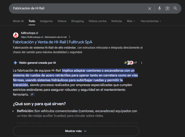
Task: Open the AI overview three-dot menu
Action: 142,63
